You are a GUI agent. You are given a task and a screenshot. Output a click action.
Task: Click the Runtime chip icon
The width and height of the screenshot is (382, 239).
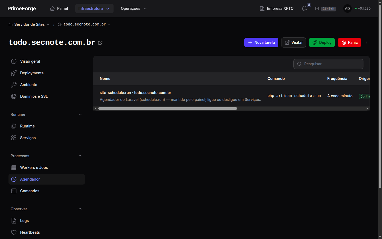coord(14,126)
